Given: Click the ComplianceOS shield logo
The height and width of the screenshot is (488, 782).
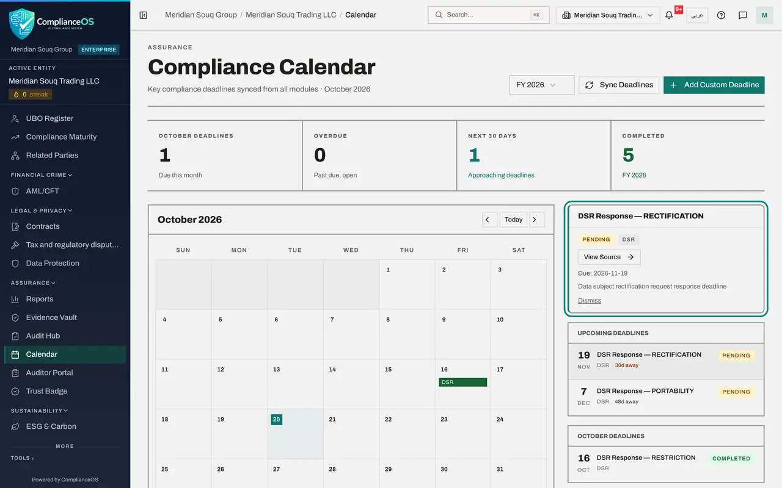Looking at the screenshot, I should tap(21, 23).
